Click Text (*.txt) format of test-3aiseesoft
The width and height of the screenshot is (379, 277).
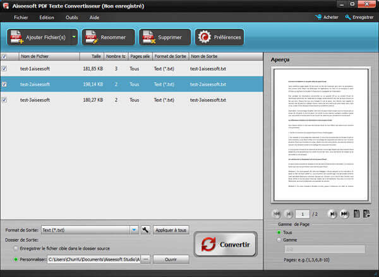point(164,100)
